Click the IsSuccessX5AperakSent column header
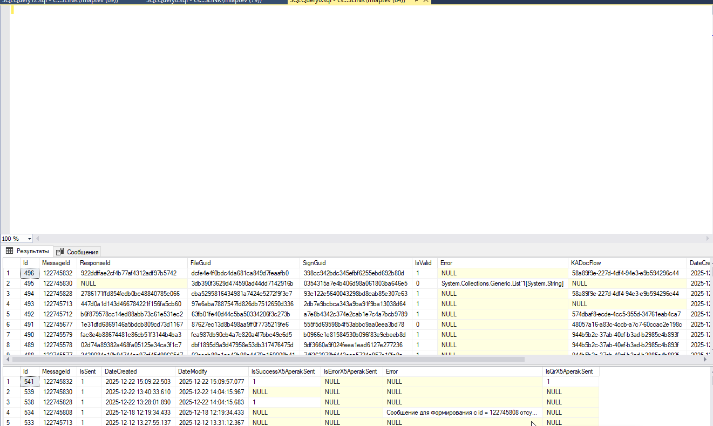 pos(285,371)
